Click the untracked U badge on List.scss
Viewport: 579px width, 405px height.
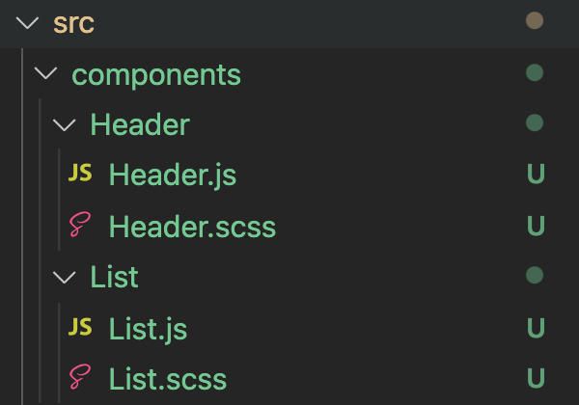pos(536,379)
